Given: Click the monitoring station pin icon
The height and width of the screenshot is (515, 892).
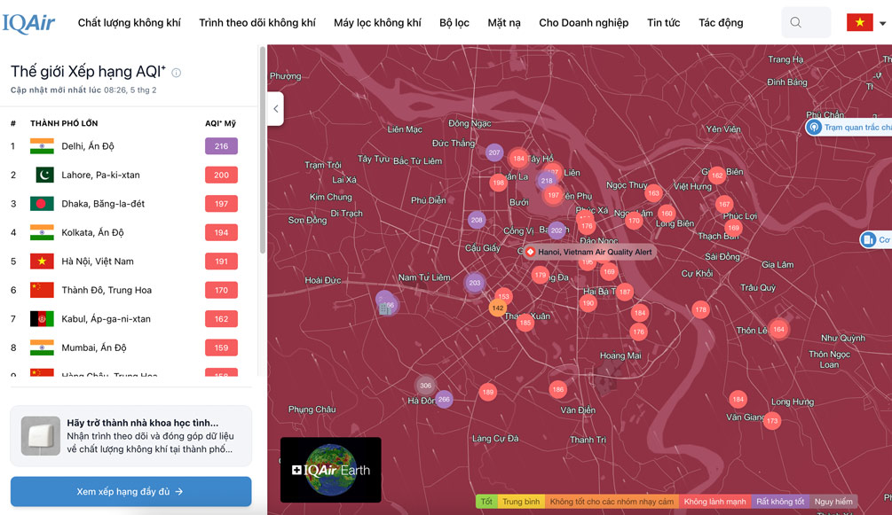Looking at the screenshot, I should coord(814,128).
